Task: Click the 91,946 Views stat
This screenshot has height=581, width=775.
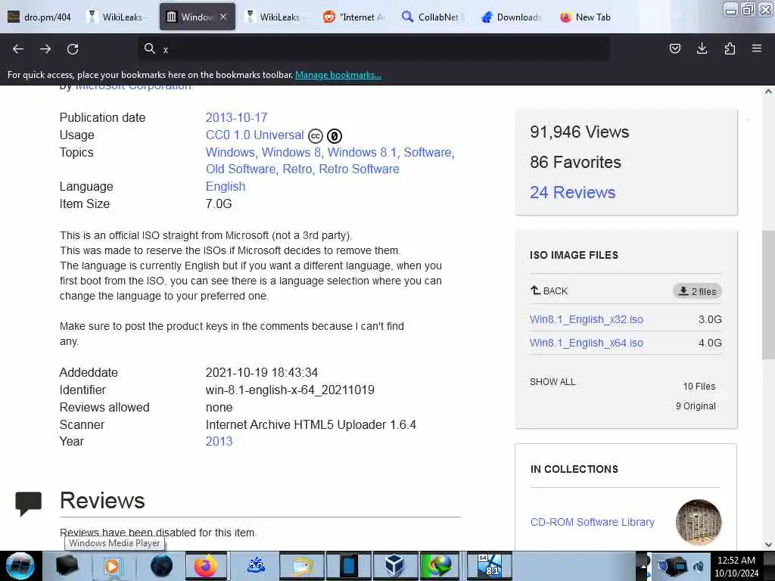Action: (x=579, y=132)
